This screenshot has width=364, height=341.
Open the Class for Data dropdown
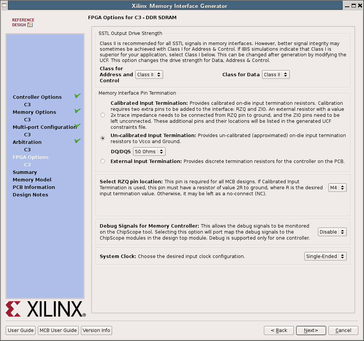[276, 75]
